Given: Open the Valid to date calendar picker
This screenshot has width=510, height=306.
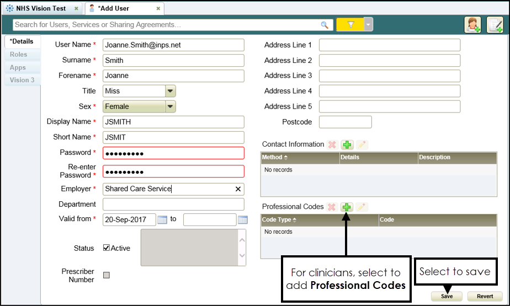Looking at the screenshot, I should coord(242,220).
